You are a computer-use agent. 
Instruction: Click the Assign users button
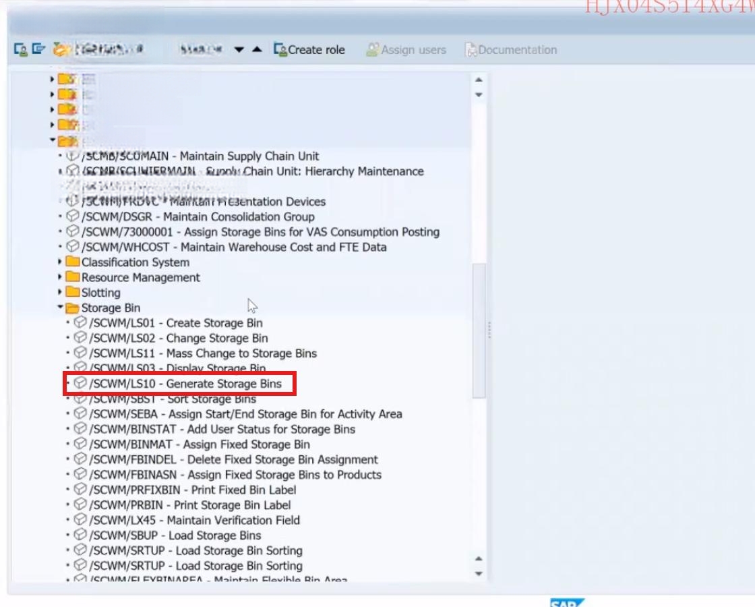point(406,50)
